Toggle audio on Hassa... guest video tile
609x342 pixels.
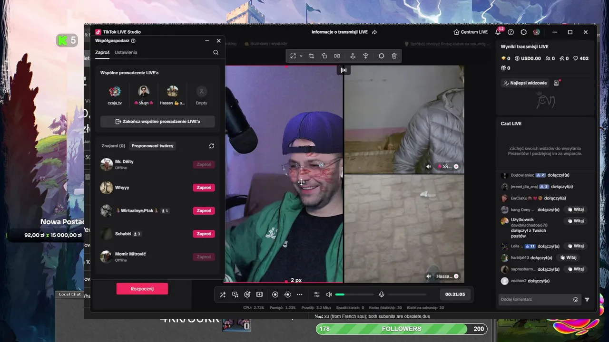pyautogui.click(x=429, y=276)
